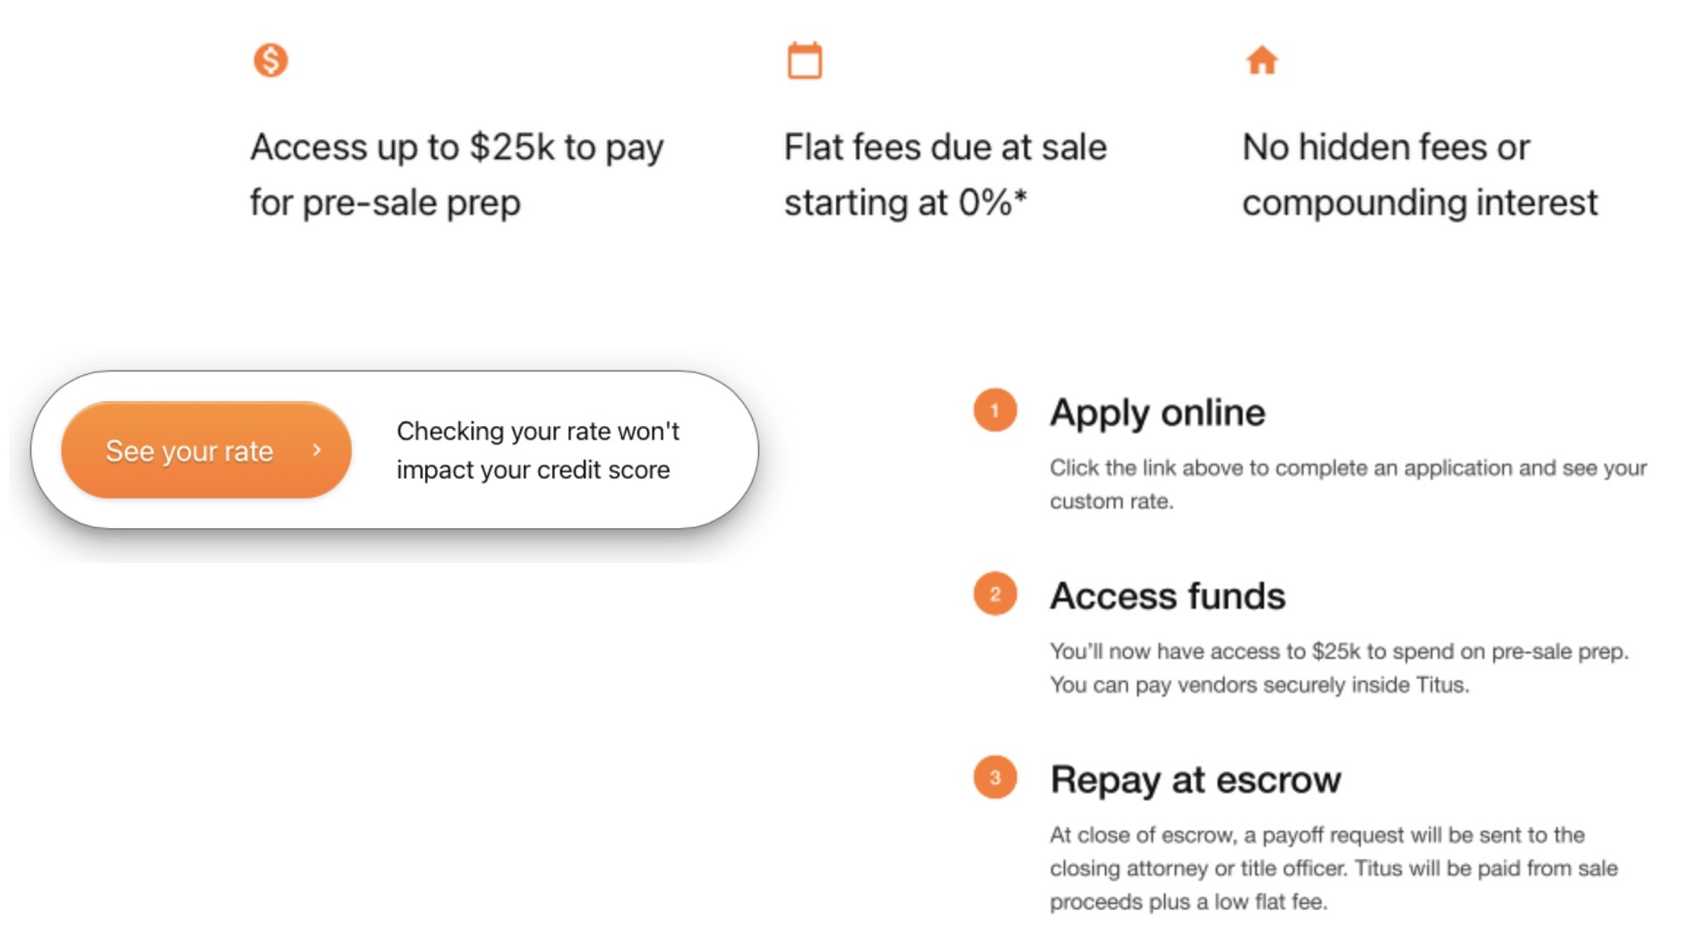Click the See your rate button
The height and width of the screenshot is (931, 1701).
pyautogui.click(x=206, y=450)
